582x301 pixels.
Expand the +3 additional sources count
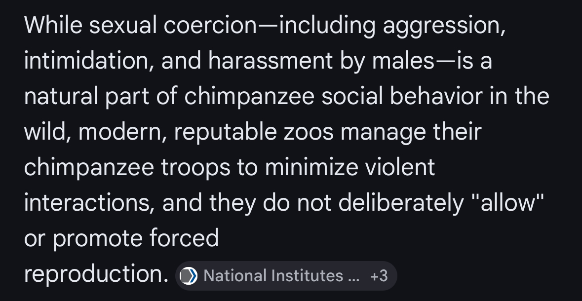tap(379, 276)
